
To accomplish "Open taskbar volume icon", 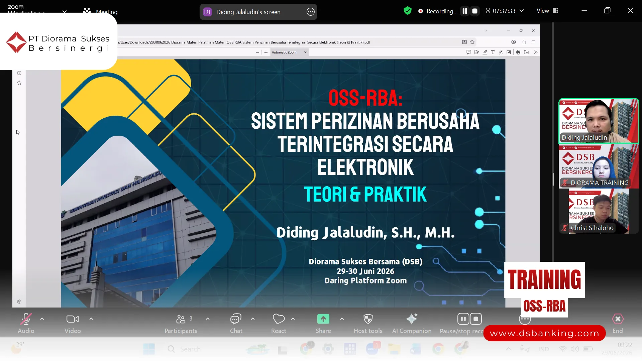I will coord(574,349).
